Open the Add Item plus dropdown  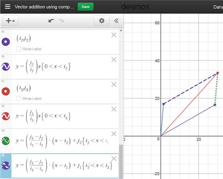[10, 21]
